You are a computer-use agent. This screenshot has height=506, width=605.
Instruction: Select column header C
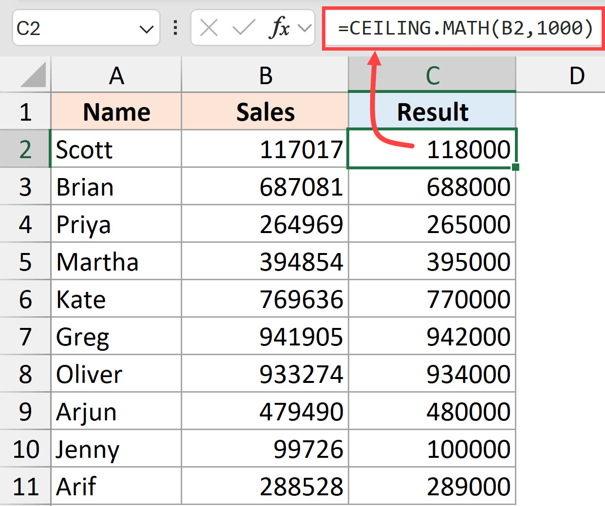point(432,75)
